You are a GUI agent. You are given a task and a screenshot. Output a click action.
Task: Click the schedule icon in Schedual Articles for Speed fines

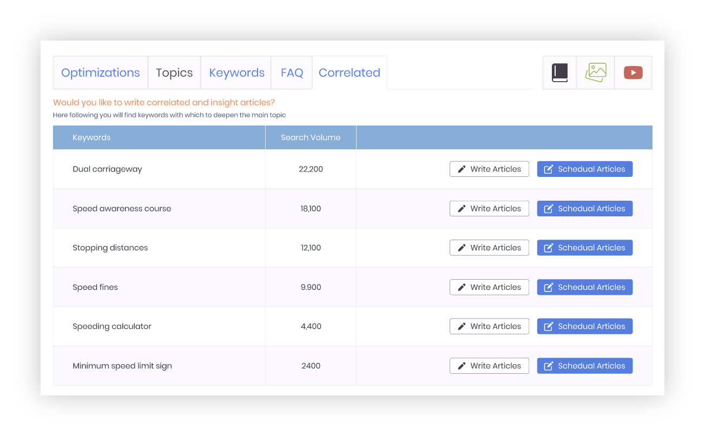click(547, 287)
